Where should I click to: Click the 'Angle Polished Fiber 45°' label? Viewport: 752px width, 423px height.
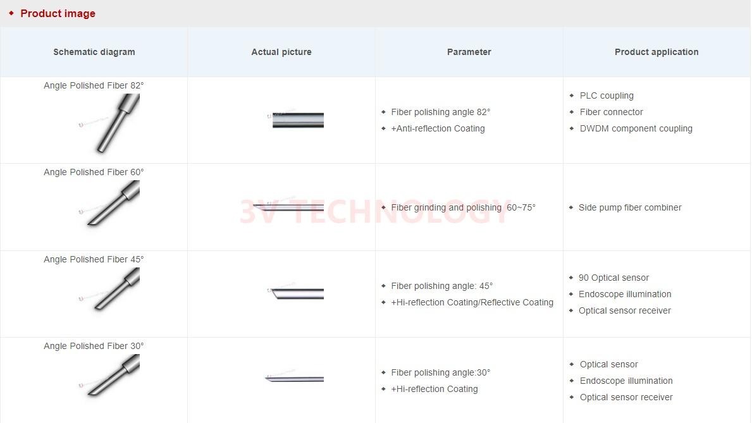click(x=94, y=259)
